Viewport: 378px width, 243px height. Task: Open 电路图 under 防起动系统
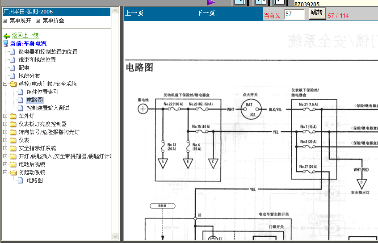coord(35,180)
